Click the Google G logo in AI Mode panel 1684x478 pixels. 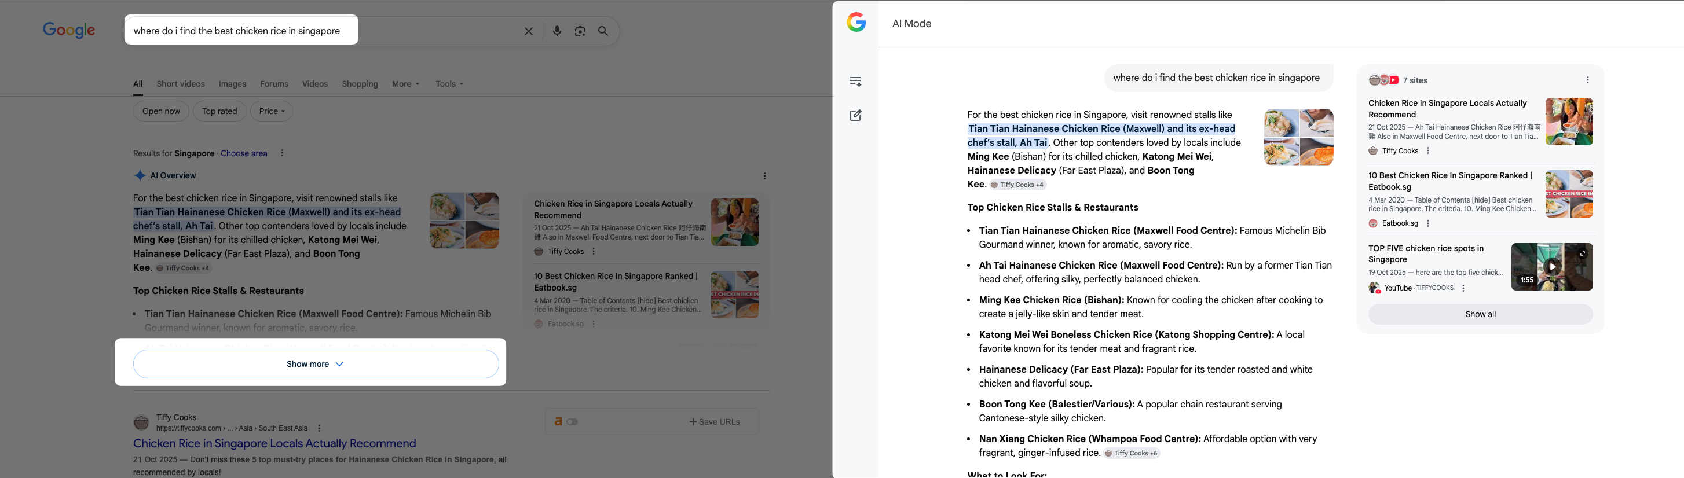[x=856, y=23]
